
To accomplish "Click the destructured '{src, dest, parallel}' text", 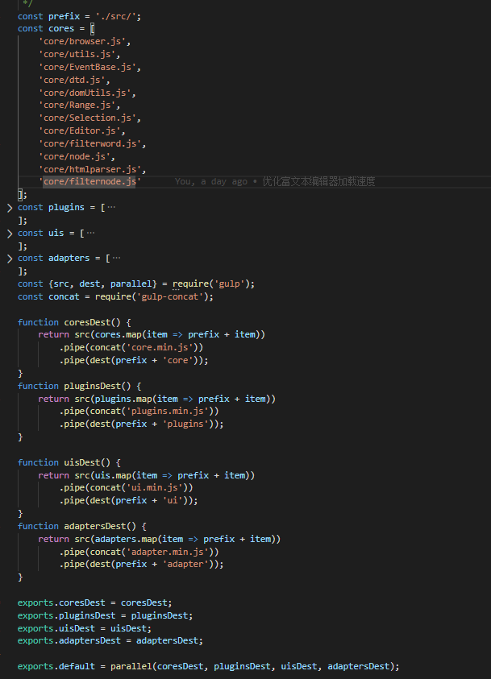I will pyautogui.click(x=102, y=284).
